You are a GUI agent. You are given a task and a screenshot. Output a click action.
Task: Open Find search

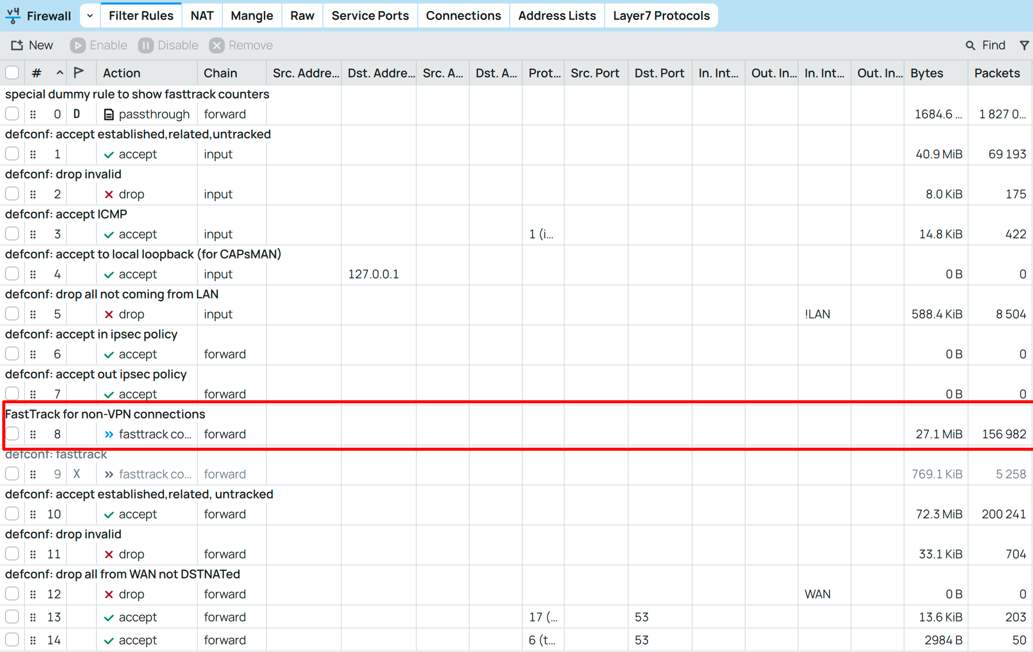pos(986,45)
